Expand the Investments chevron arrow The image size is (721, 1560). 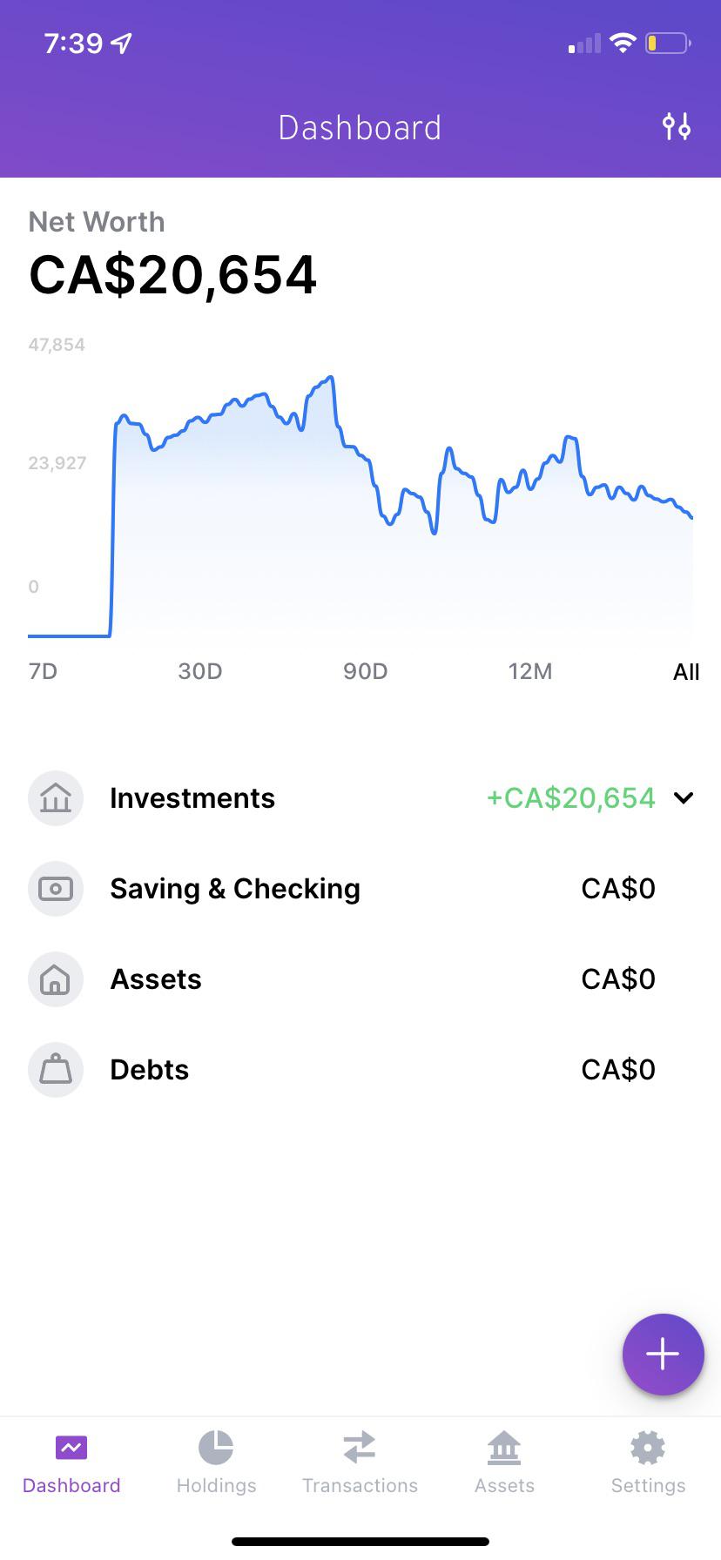pos(684,797)
